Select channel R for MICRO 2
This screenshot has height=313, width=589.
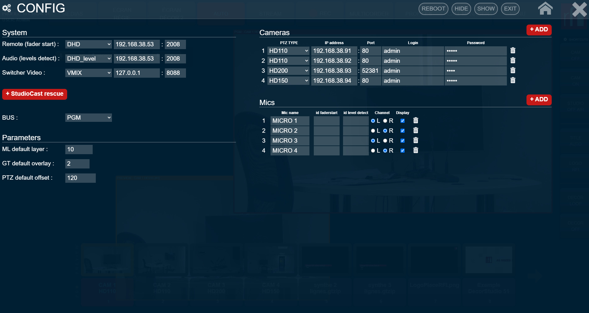385,131
